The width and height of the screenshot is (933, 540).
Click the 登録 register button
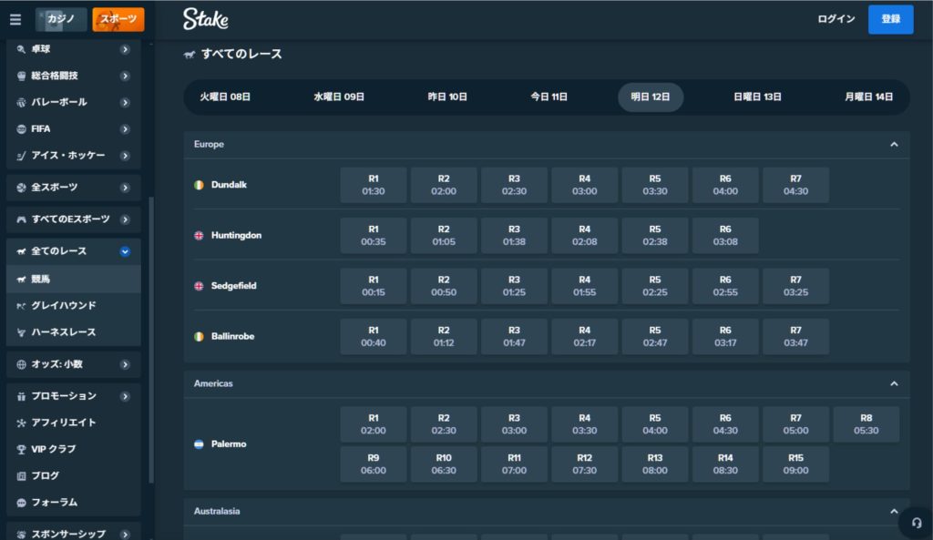[891, 19]
